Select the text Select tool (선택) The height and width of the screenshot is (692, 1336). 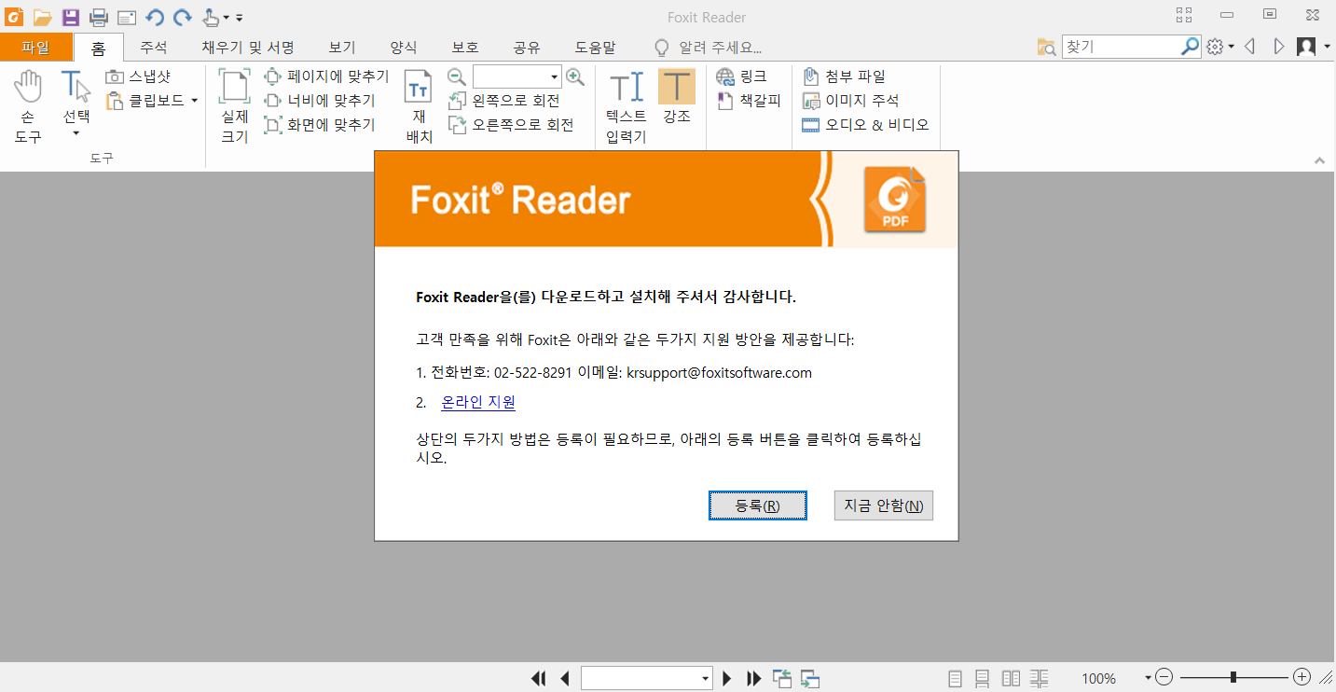76,104
